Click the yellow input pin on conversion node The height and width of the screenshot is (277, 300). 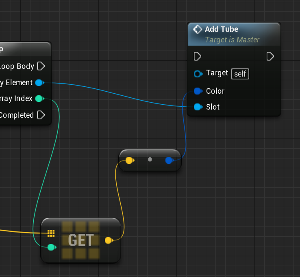(130, 160)
